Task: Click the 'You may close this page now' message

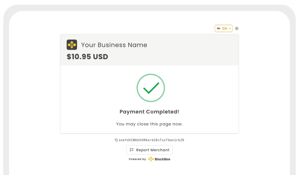Action: click(149, 124)
